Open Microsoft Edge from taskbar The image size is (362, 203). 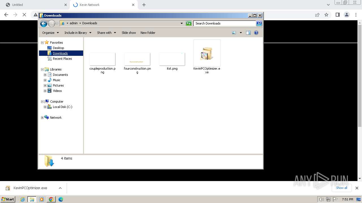61,199
